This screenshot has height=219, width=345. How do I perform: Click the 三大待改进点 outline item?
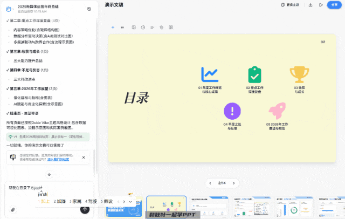pyautogui.click(x=24, y=79)
